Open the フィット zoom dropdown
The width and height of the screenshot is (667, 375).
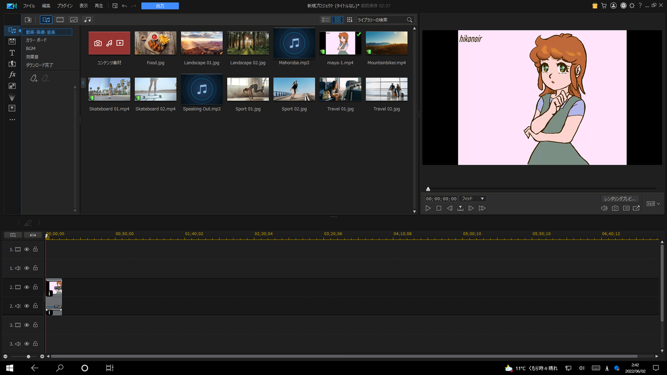[x=472, y=198]
